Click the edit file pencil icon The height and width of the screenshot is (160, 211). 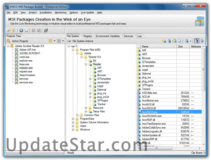point(180,41)
